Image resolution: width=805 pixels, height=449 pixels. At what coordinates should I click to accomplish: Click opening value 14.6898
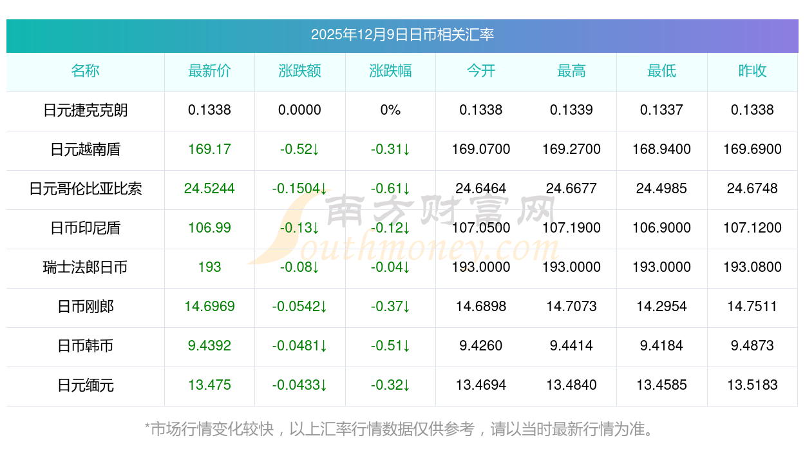point(481,307)
